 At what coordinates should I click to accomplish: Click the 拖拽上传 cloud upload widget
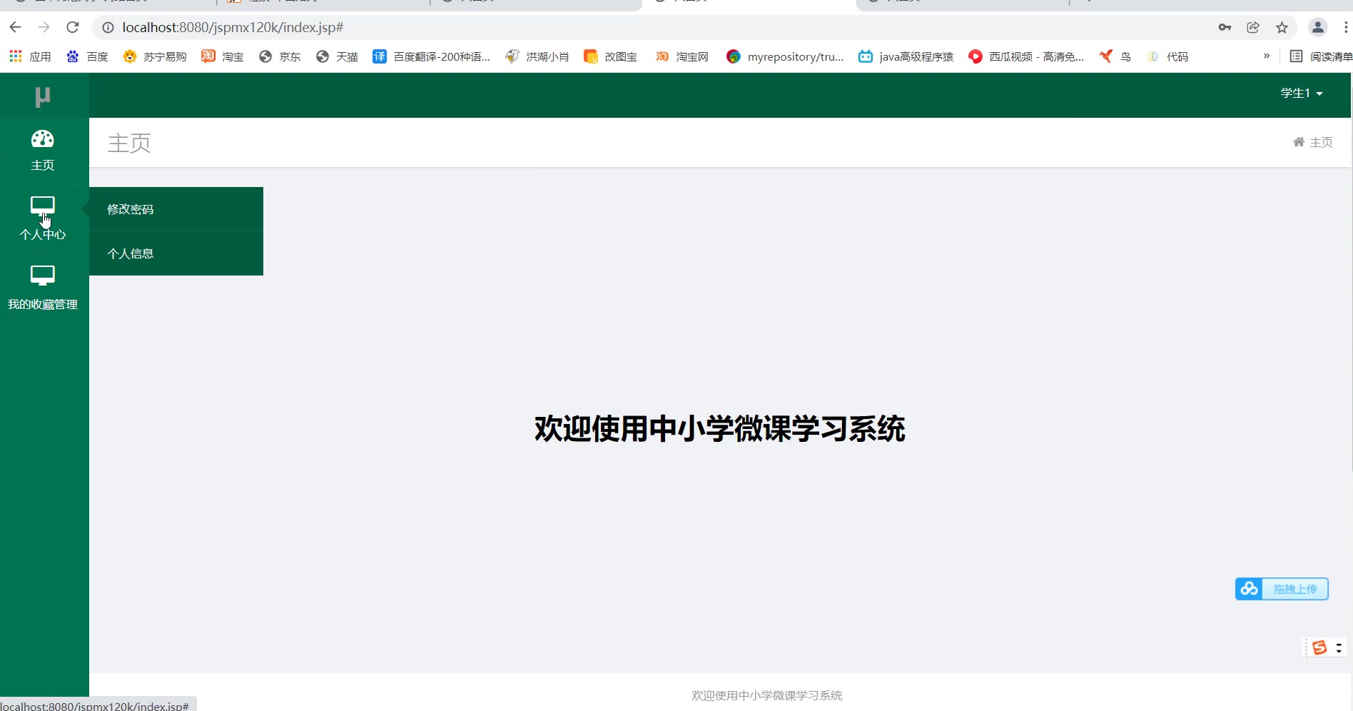pyautogui.click(x=1282, y=589)
